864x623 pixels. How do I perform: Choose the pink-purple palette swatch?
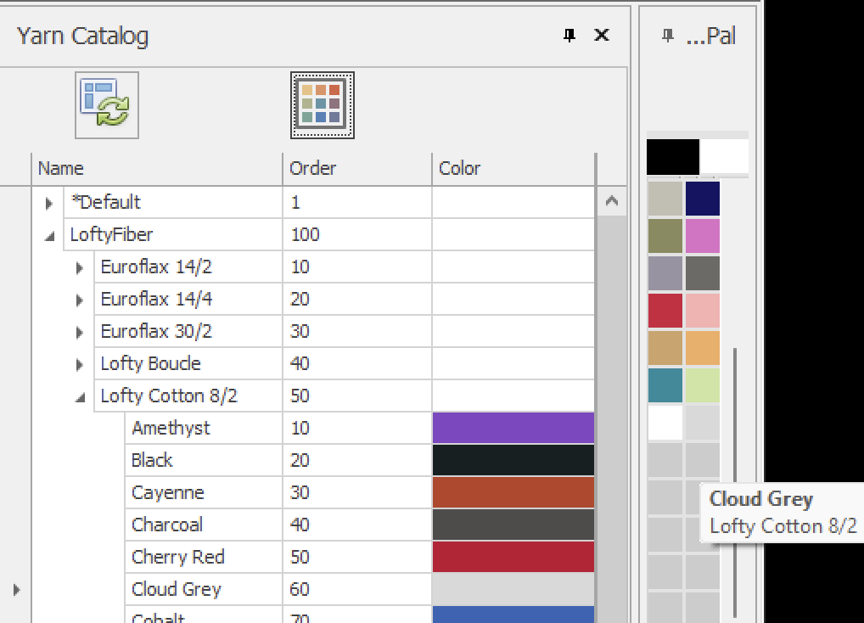(703, 236)
